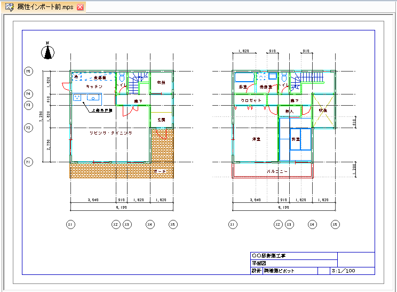This screenshot has width=397, height=292.
Task: Close the 属性インポート前.mps tab
Action: [80, 7]
